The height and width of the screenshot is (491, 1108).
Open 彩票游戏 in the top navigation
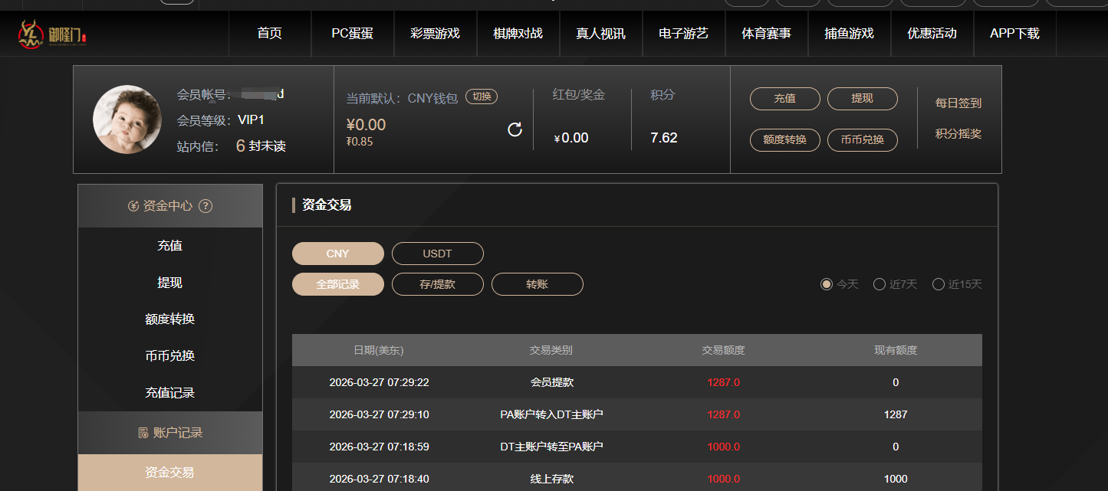(435, 34)
